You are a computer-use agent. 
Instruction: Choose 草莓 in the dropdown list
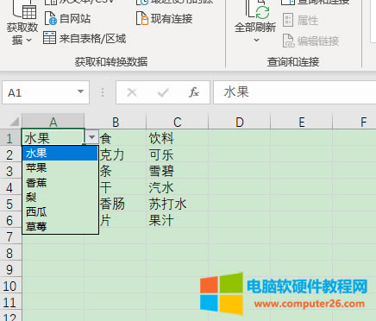[x=60, y=227]
